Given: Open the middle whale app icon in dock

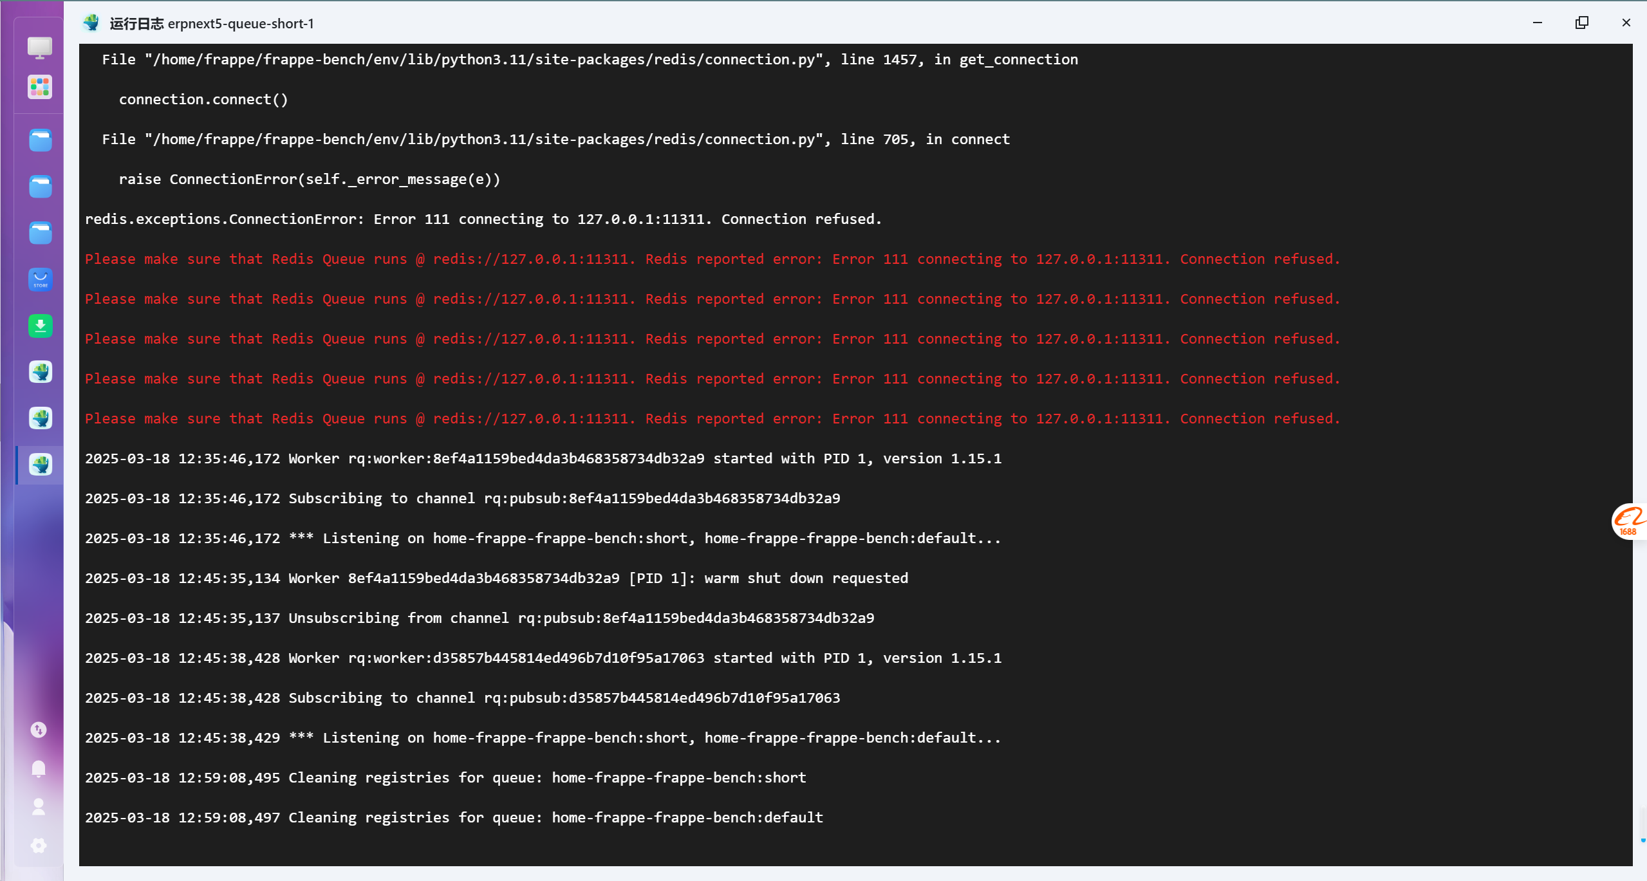Looking at the screenshot, I should pos(41,418).
